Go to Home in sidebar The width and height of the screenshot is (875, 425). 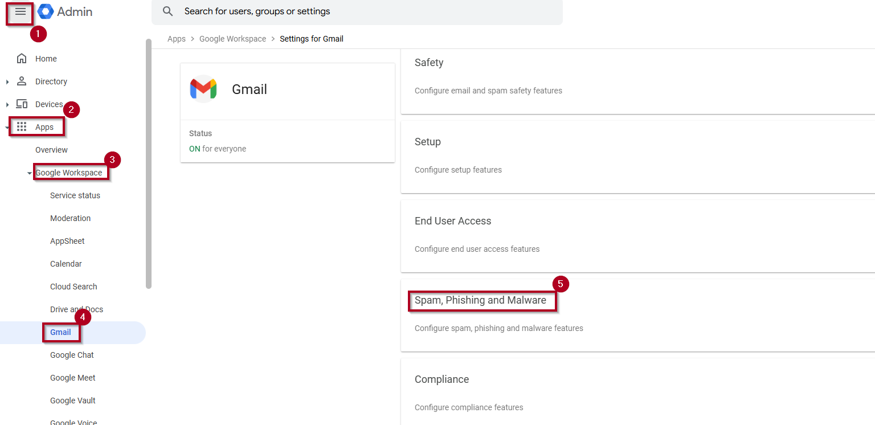click(x=46, y=59)
